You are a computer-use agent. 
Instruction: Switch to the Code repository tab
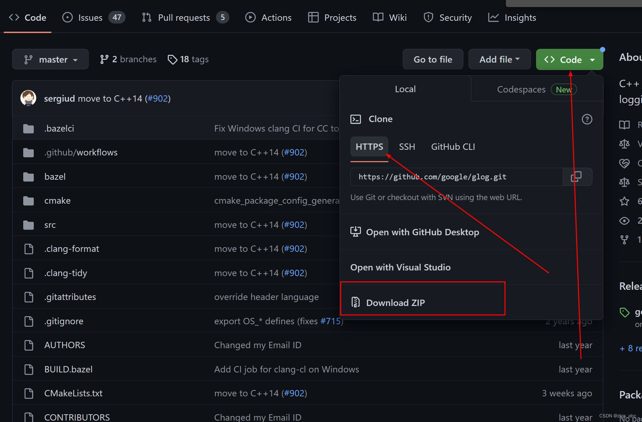(27, 18)
